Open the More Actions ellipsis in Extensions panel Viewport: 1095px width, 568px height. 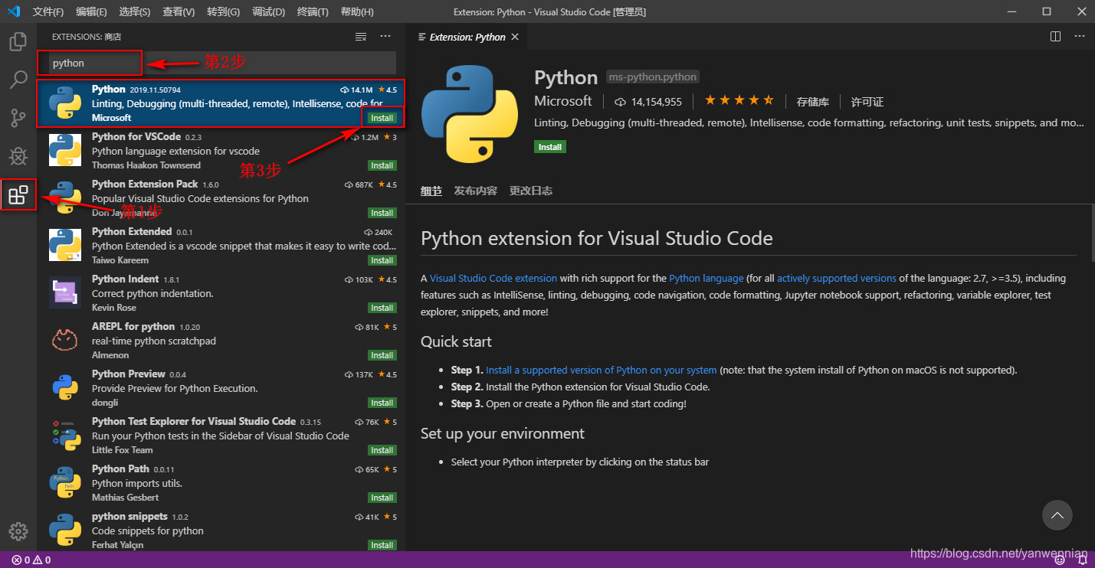pyautogui.click(x=385, y=37)
